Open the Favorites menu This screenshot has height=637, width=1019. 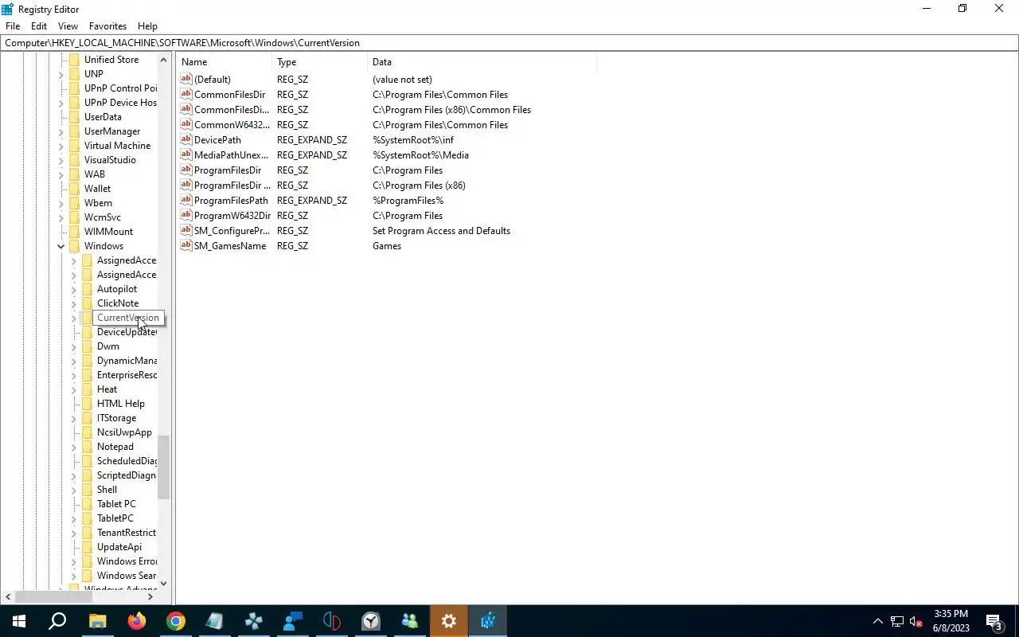107,26
